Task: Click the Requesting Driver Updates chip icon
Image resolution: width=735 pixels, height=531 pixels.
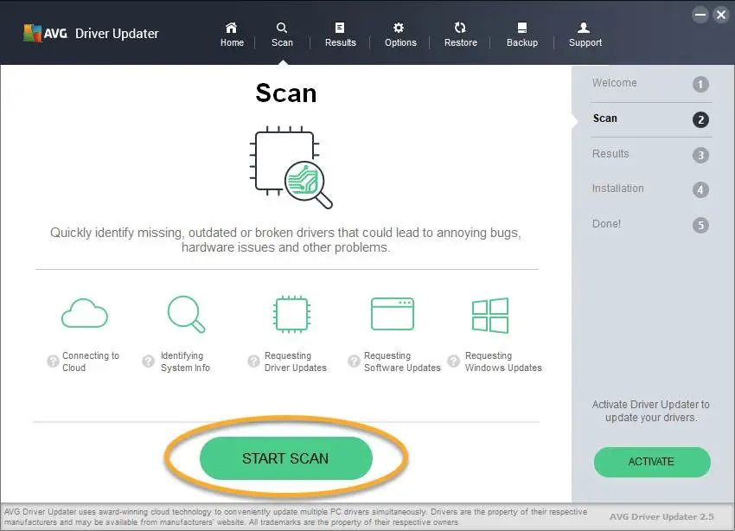Action: point(291,314)
